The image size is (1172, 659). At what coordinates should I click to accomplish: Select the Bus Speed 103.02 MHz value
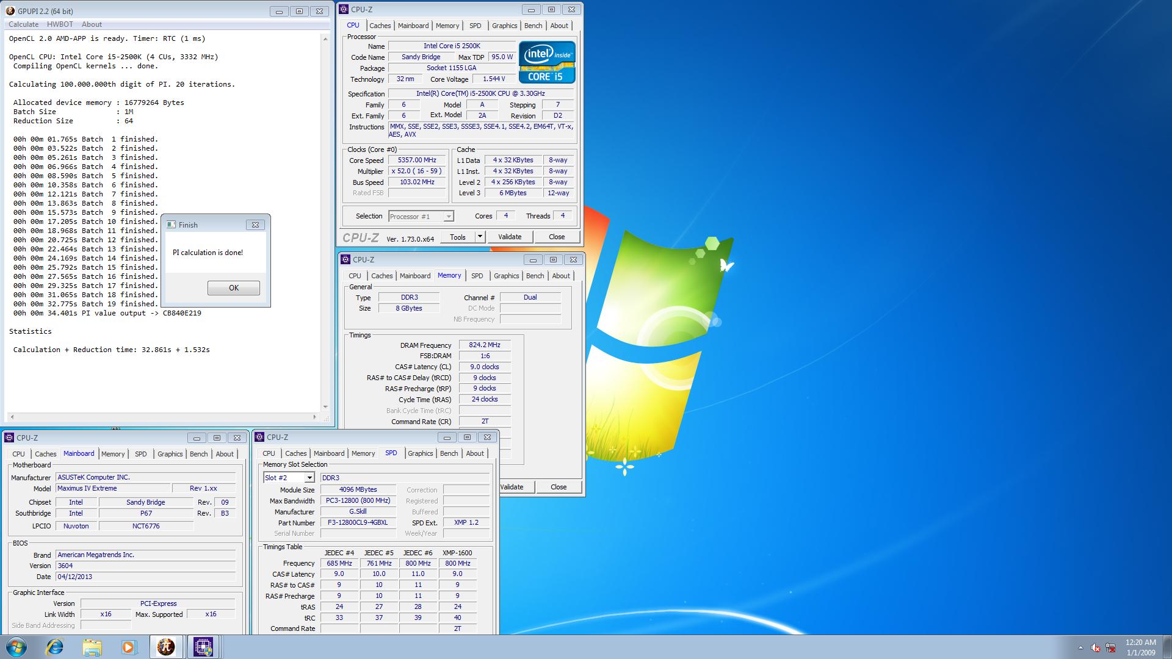pyautogui.click(x=417, y=182)
